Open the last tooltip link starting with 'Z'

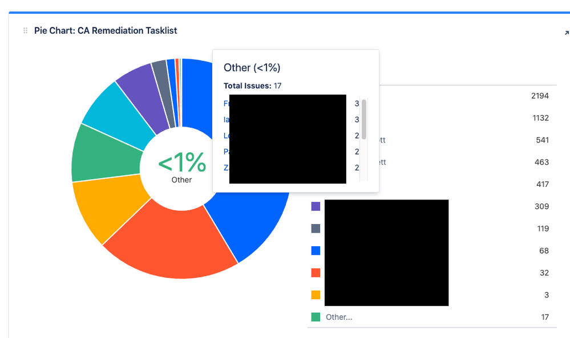(x=226, y=167)
